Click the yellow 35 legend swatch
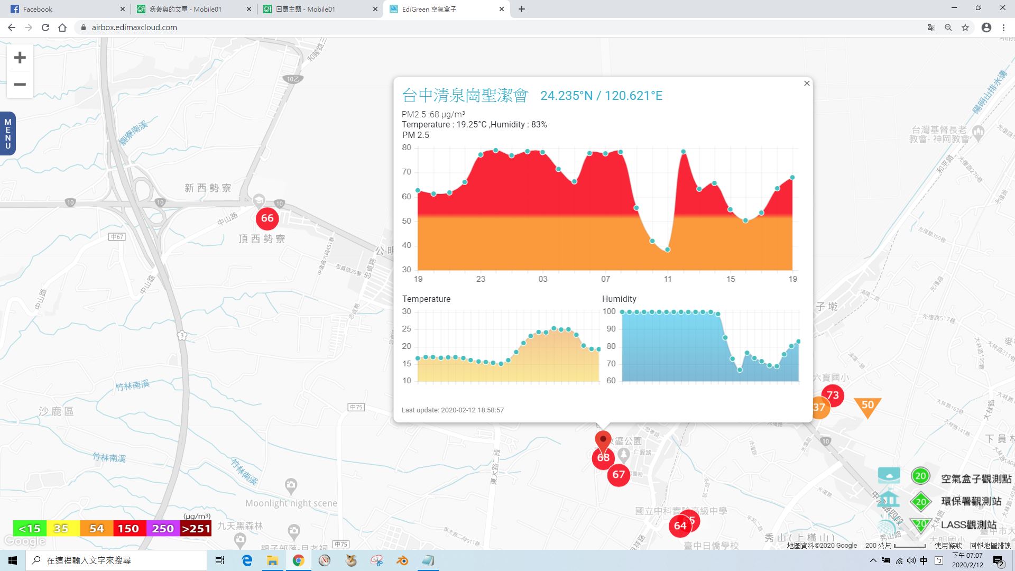 click(63, 528)
